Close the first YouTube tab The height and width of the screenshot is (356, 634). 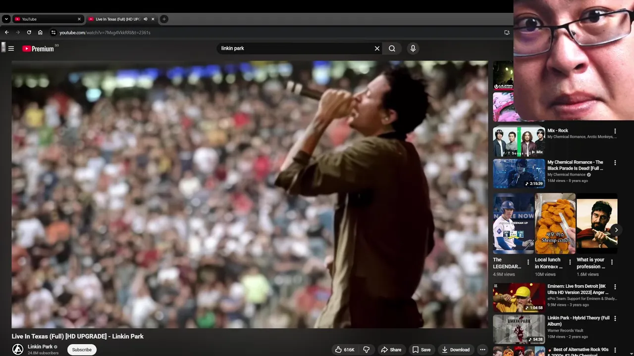pyautogui.click(x=79, y=19)
